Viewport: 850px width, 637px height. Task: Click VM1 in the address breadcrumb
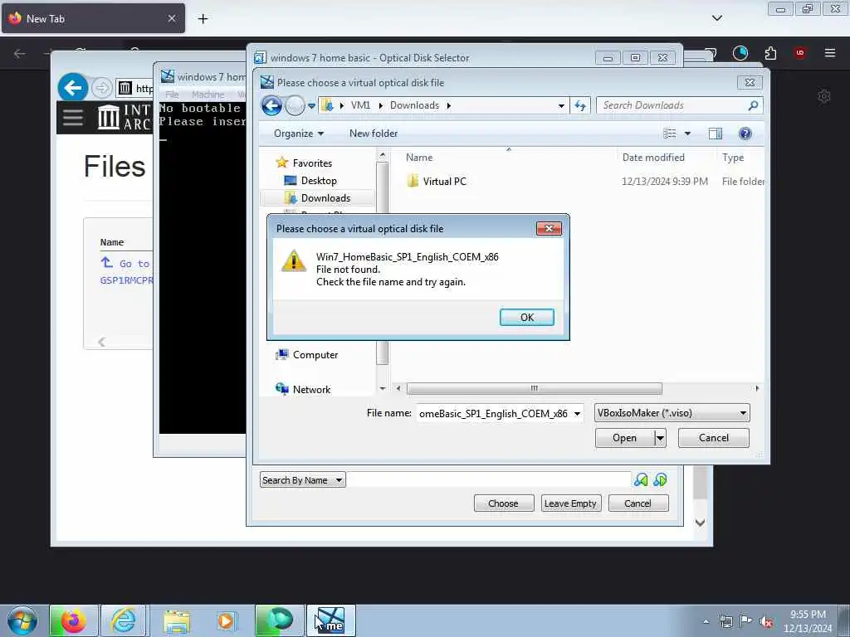(x=360, y=105)
